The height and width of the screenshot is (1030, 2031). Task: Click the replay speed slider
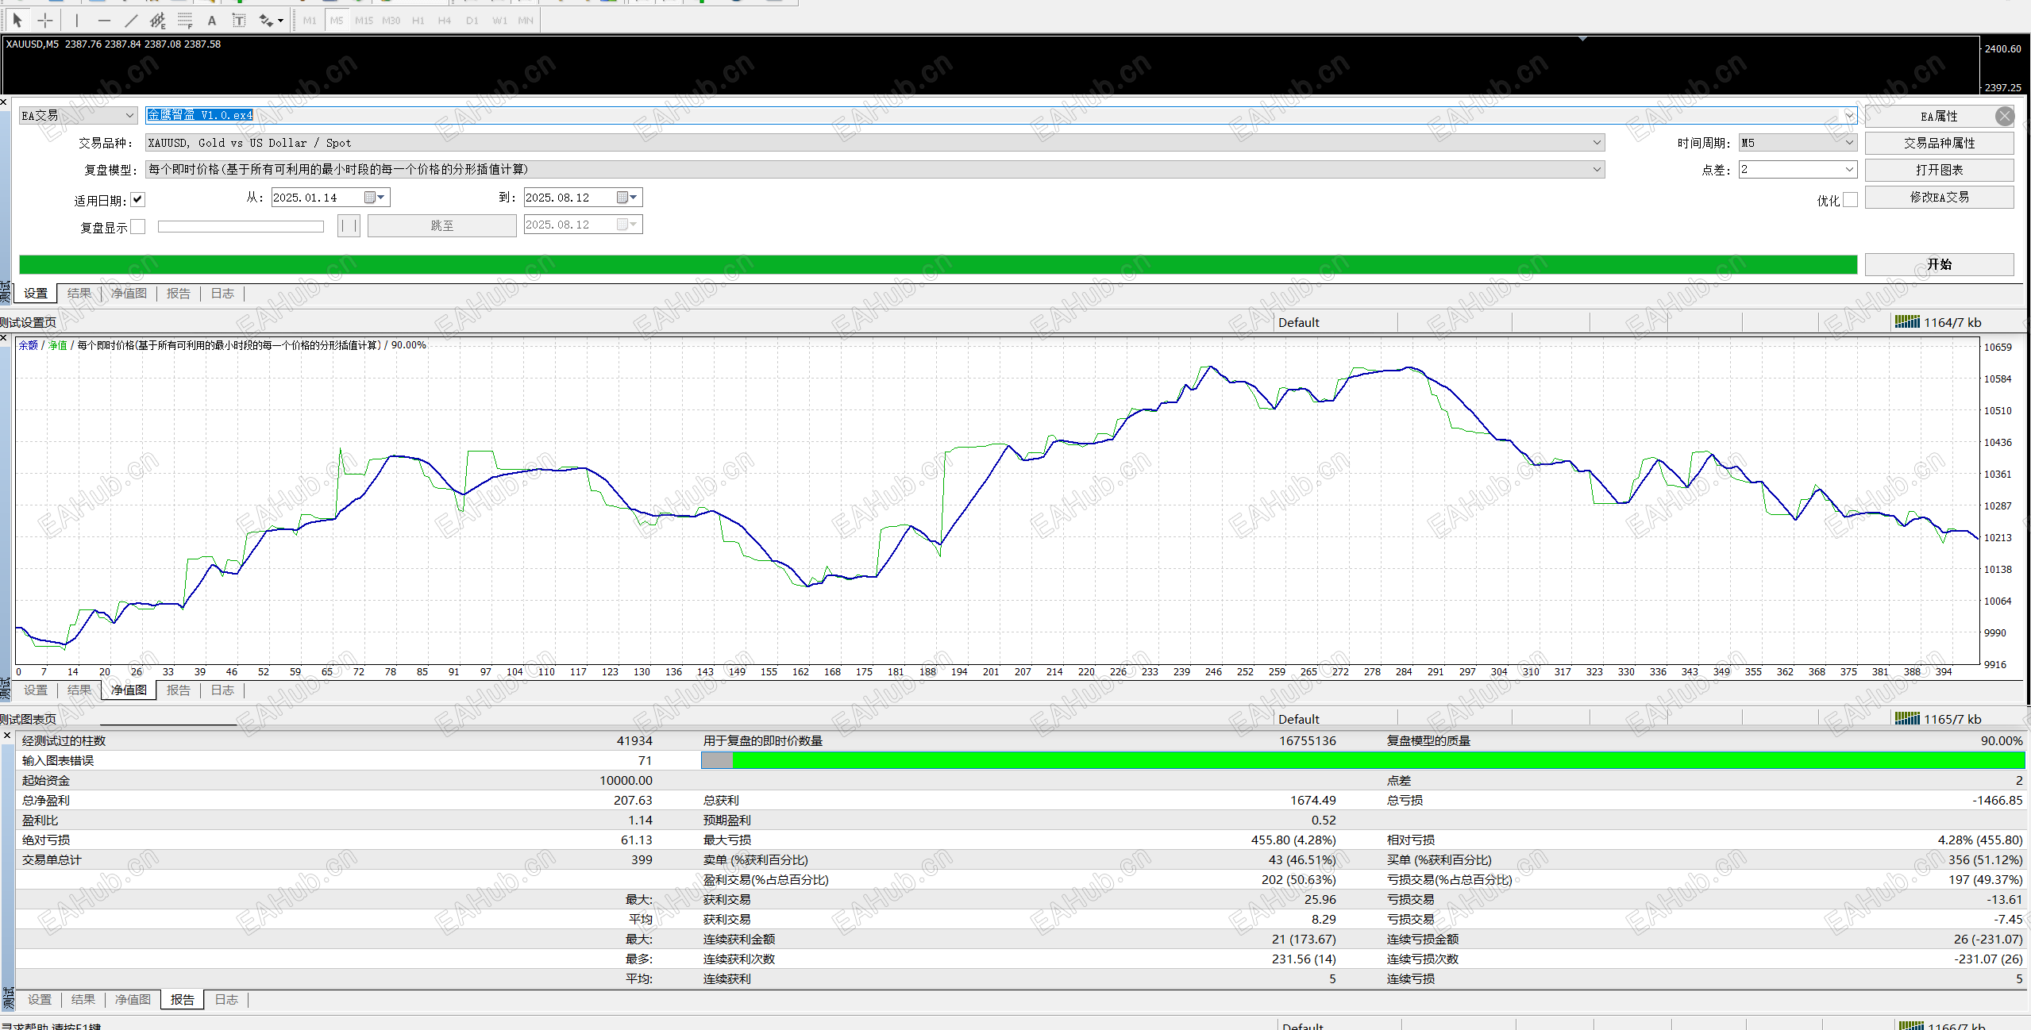241,227
